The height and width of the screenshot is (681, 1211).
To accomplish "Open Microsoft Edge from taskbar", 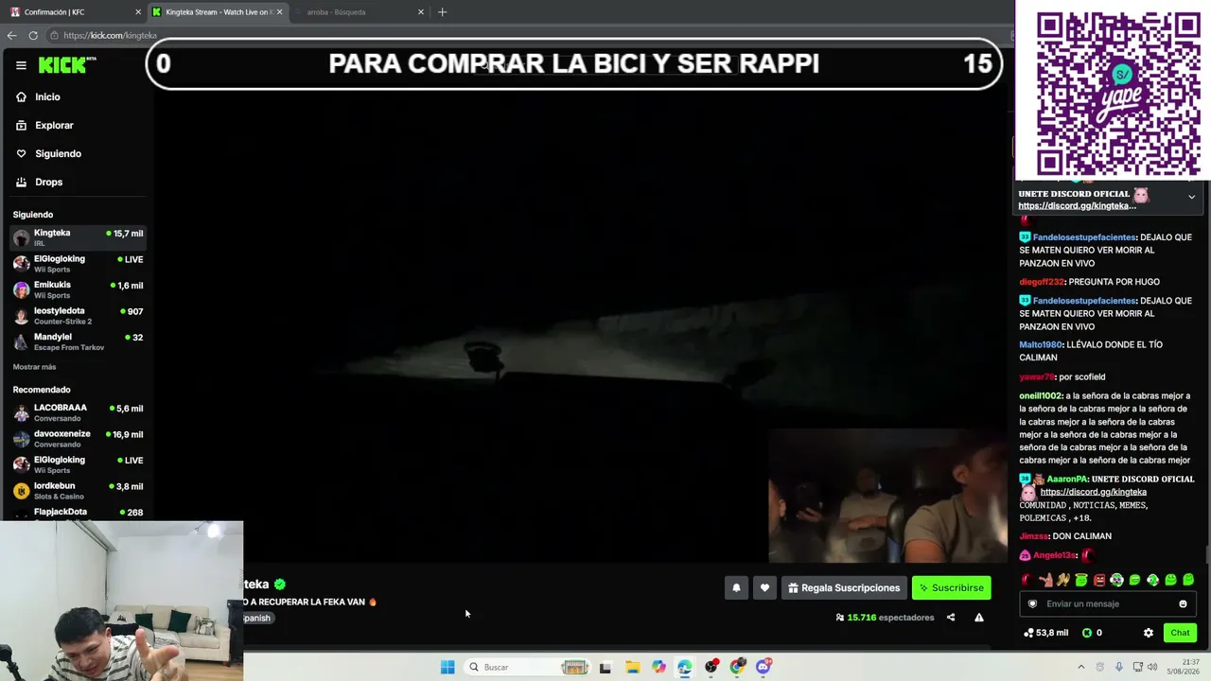I will (685, 667).
